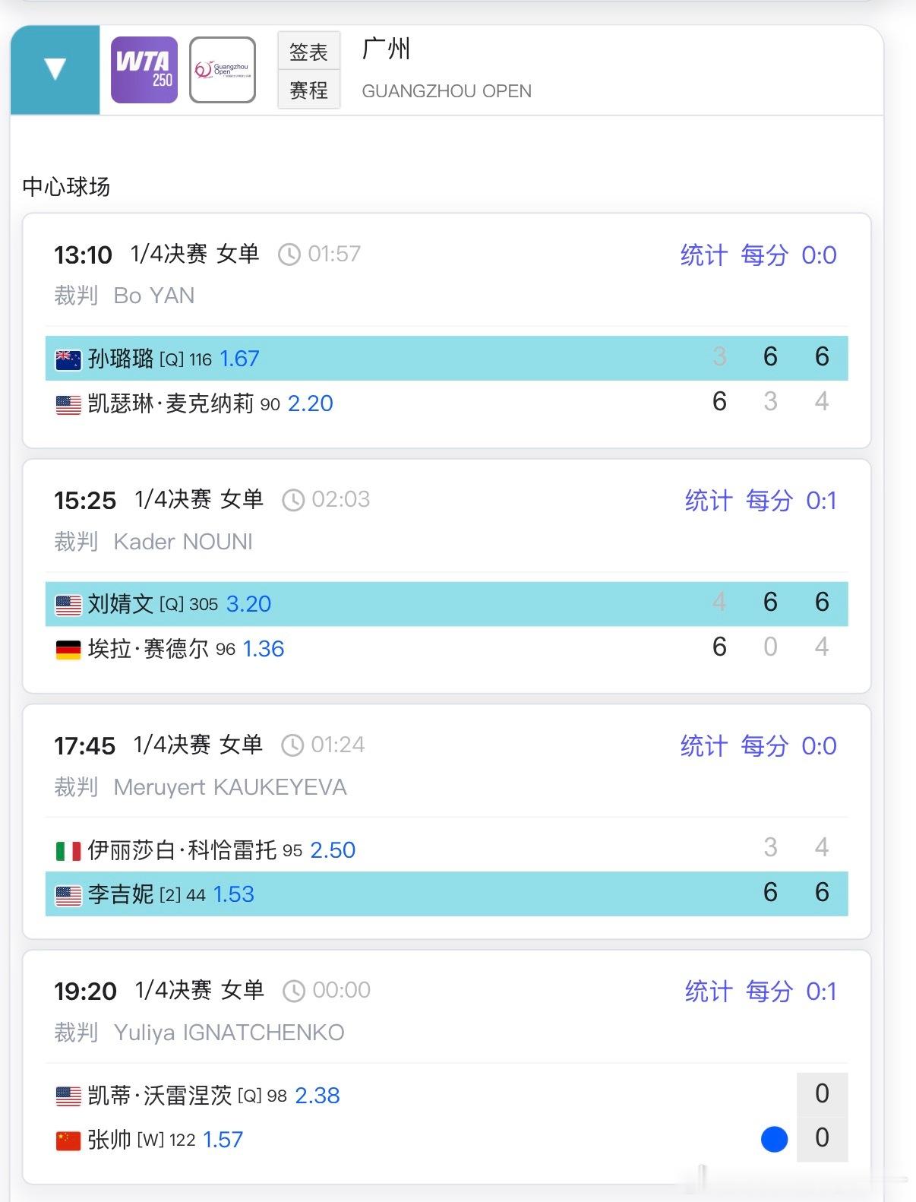Click the German flag beside 埃拉·赛德尔

(68, 650)
